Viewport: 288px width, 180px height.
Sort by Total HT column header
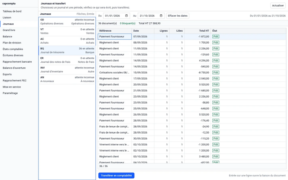[198, 31]
